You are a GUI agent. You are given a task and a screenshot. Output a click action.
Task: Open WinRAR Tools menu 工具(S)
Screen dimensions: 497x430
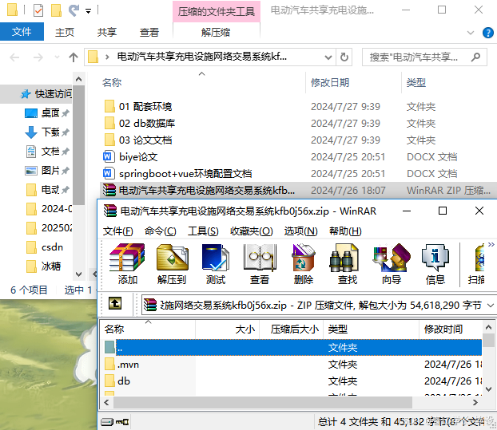click(203, 231)
